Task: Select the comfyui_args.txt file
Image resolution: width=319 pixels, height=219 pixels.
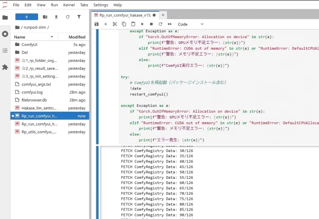Action: coord(50,84)
